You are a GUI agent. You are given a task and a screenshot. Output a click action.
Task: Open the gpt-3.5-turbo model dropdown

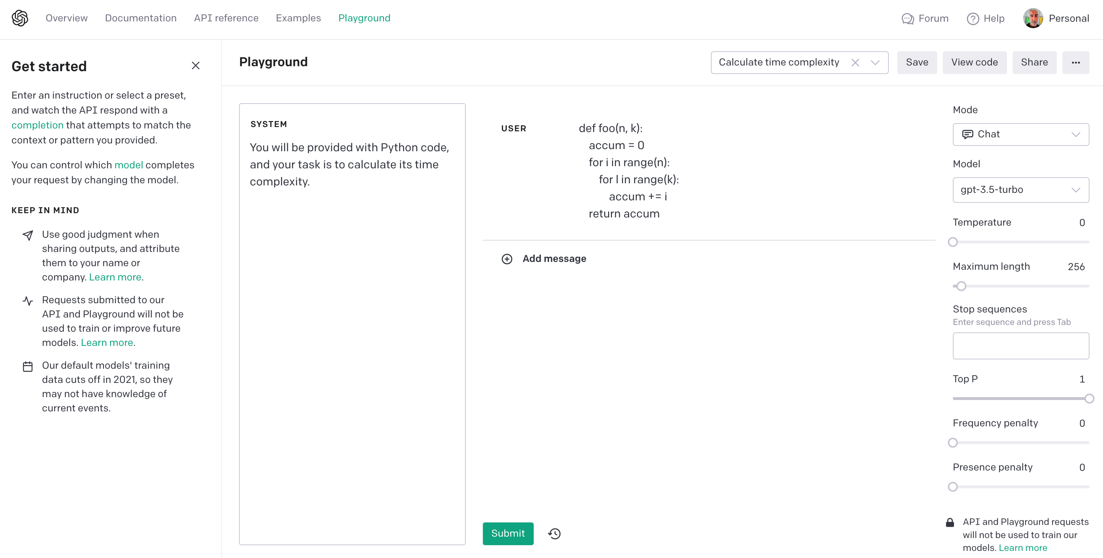click(1020, 190)
